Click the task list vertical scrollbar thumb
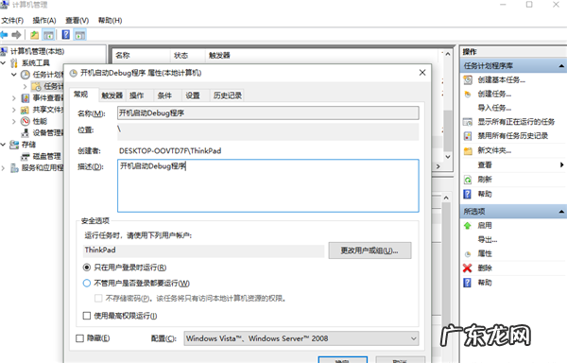Image resolution: width=567 pixels, height=363 pixels. (x=448, y=130)
